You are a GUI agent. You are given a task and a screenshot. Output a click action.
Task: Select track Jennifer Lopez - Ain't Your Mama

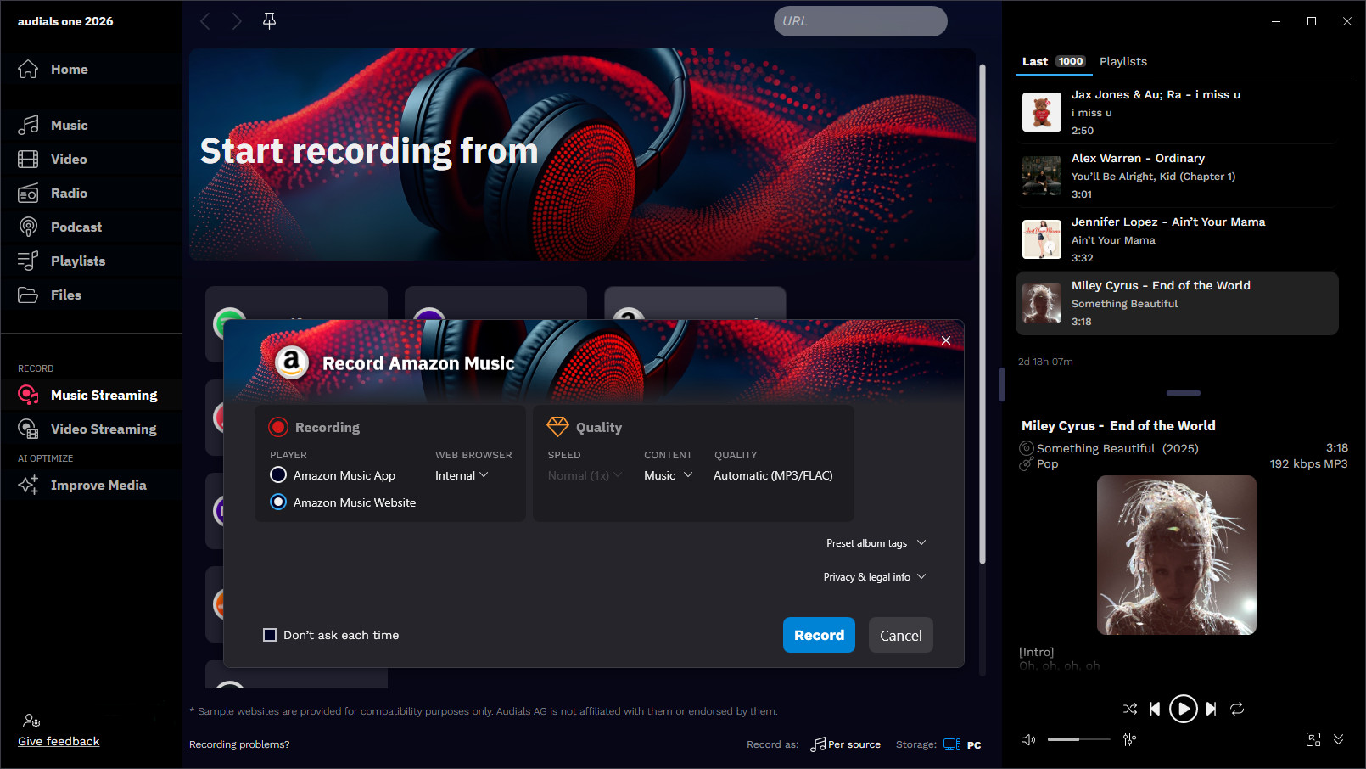tap(1176, 239)
